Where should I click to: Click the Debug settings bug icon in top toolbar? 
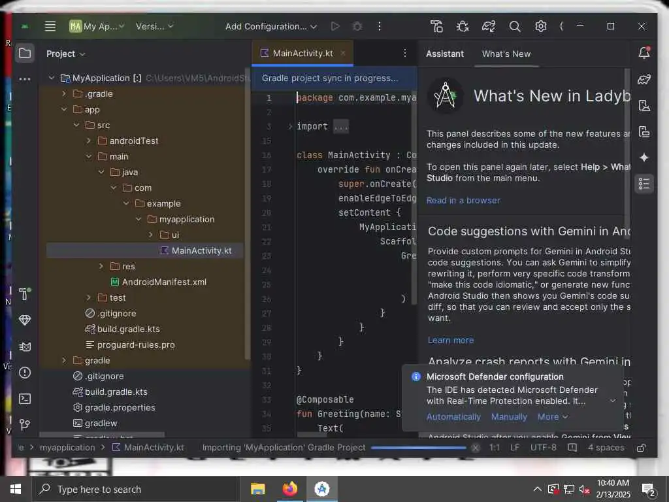coord(463,26)
